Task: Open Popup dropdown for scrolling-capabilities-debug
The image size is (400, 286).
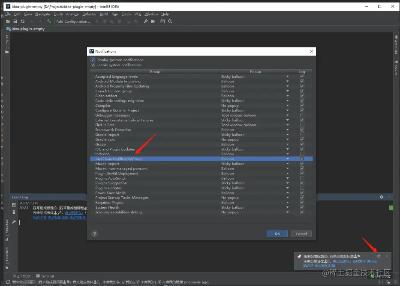Action: coord(288,212)
